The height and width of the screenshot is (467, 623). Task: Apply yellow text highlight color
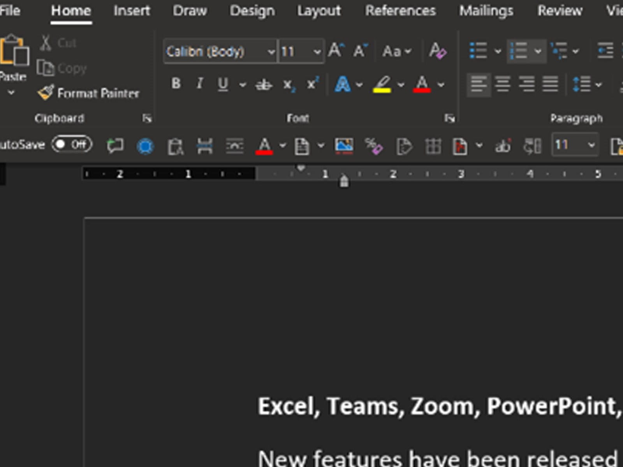pyautogui.click(x=382, y=84)
